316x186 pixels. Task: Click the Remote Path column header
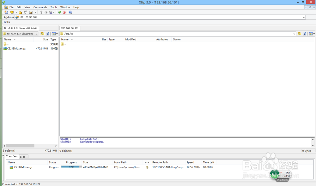click(x=168, y=162)
